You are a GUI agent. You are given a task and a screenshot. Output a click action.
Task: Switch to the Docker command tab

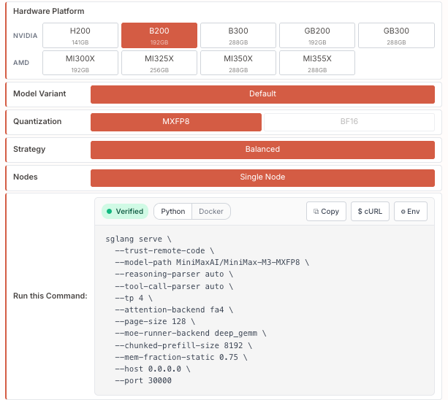tap(211, 212)
